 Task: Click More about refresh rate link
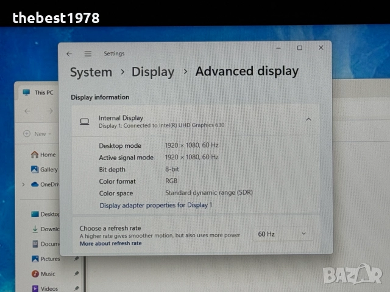[x=110, y=243]
